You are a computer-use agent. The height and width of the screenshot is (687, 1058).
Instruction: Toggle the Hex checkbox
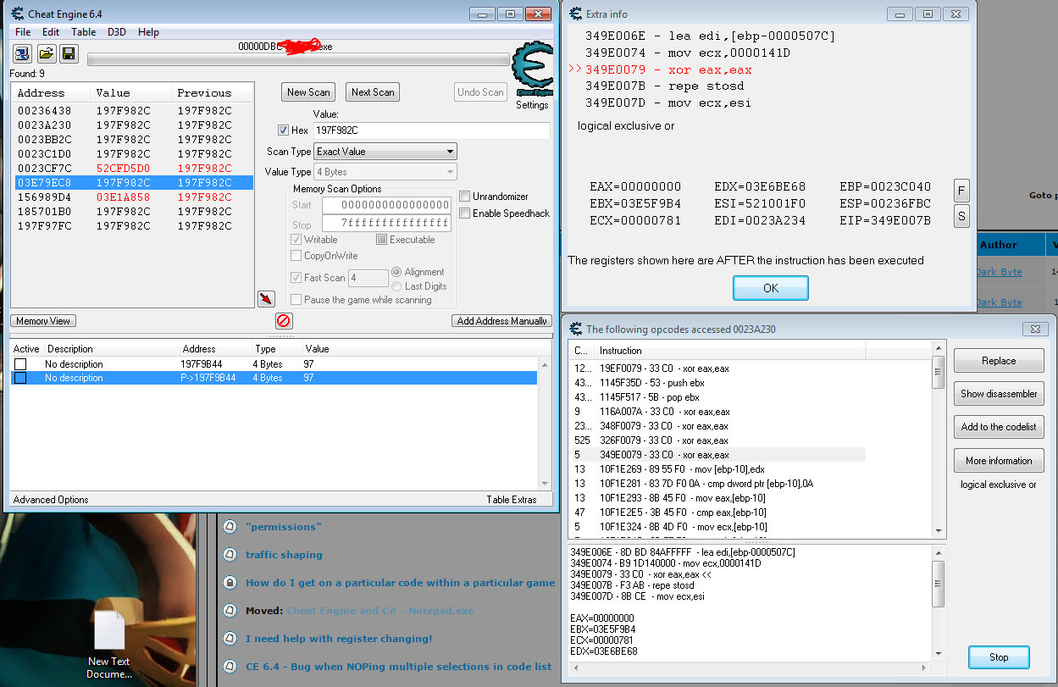[x=283, y=130]
